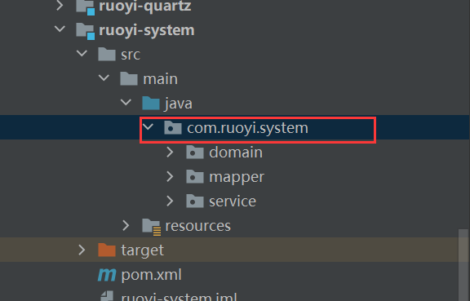The height and width of the screenshot is (301, 470).
Task: Expand the mapper package
Action: pos(170,176)
